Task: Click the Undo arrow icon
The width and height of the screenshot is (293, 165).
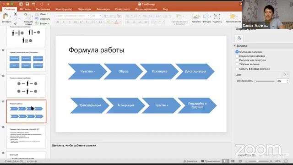Action: pyautogui.click(x=33, y=4)
